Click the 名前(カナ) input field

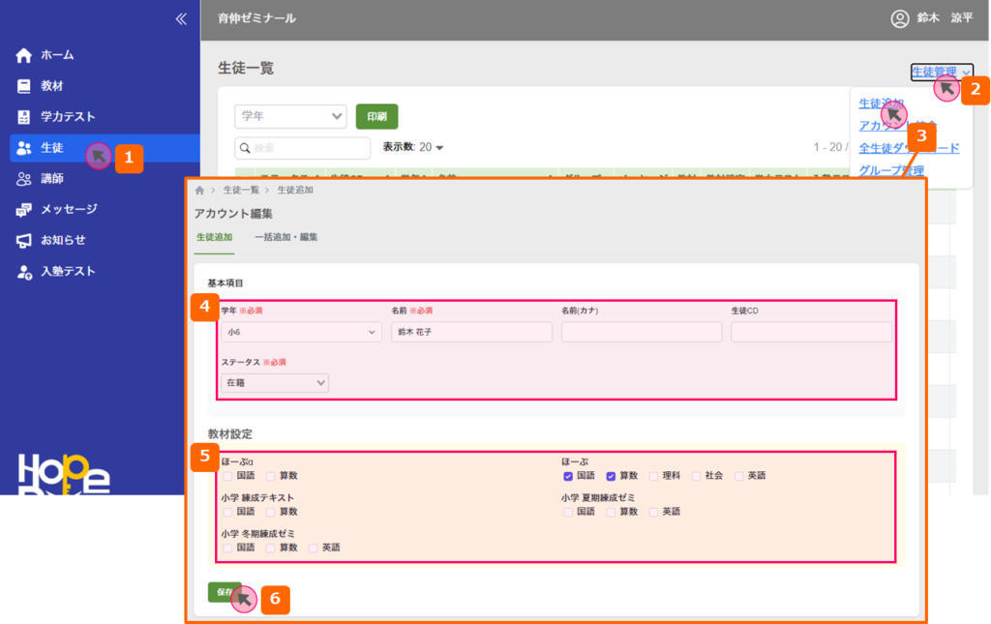pos(641,332)
